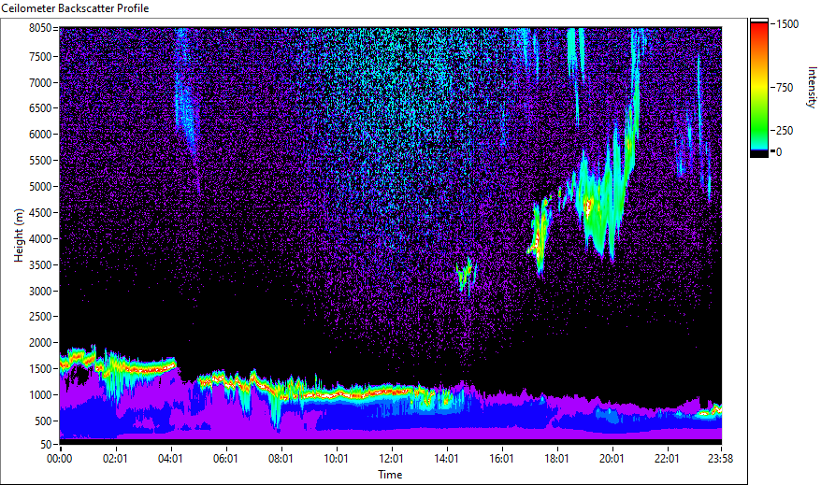Click the 18:01 time axis label
This screenshot has width=821, height=485.
556,459
